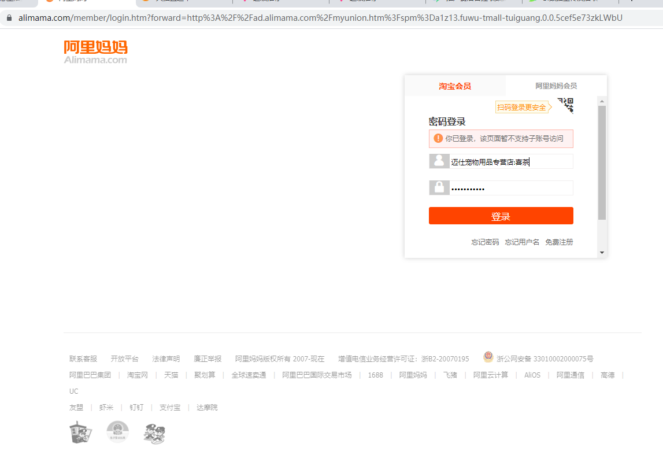This screenshot has width=663, height=451.
Task: Click the orange 登录 button
Action: 501,216
